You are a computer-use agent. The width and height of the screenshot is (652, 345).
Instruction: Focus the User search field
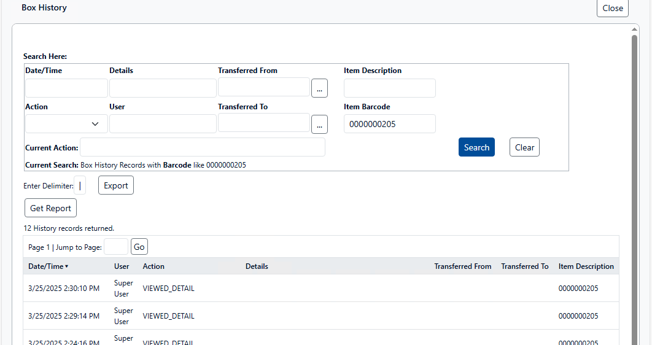(x=163, y=123)
